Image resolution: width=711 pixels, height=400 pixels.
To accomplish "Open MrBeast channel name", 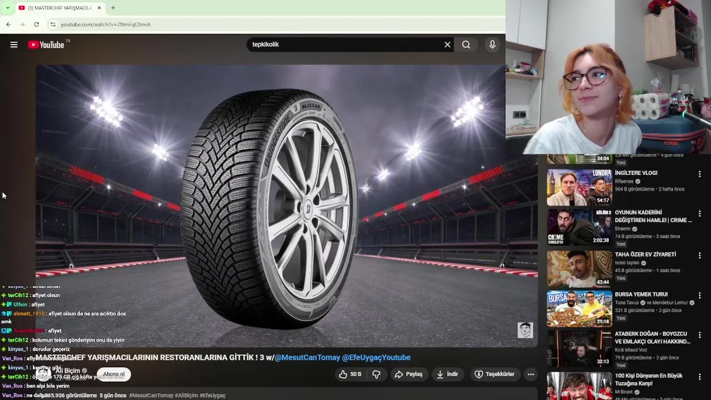I will 624,392.
